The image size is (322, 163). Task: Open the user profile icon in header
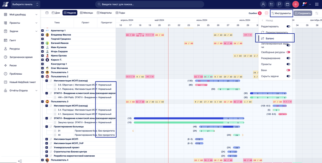click(264, 4)
